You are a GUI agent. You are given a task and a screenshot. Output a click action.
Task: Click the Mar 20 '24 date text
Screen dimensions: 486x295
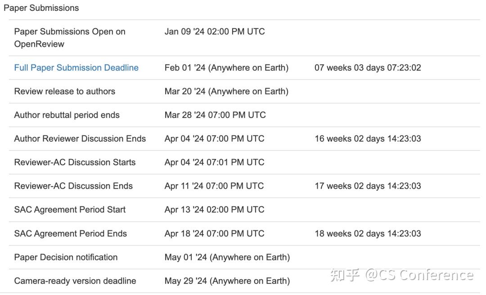point(226,91)
